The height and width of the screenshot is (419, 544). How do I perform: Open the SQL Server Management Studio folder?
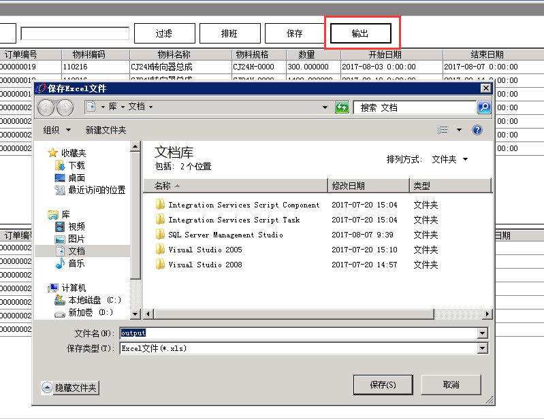coord(225,235)
